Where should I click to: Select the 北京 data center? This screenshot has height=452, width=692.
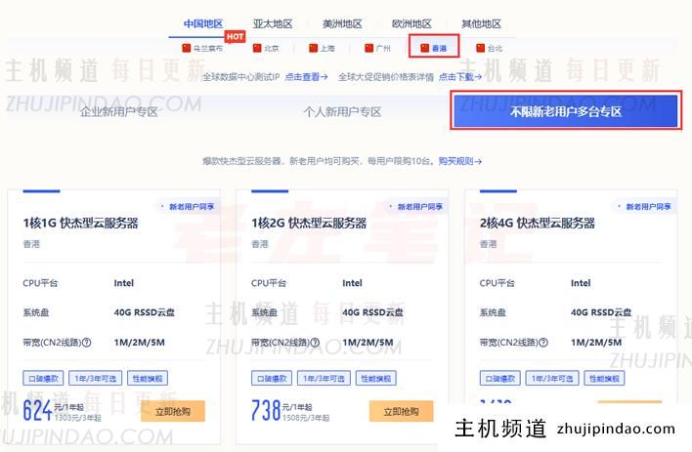tap(266, 48)
